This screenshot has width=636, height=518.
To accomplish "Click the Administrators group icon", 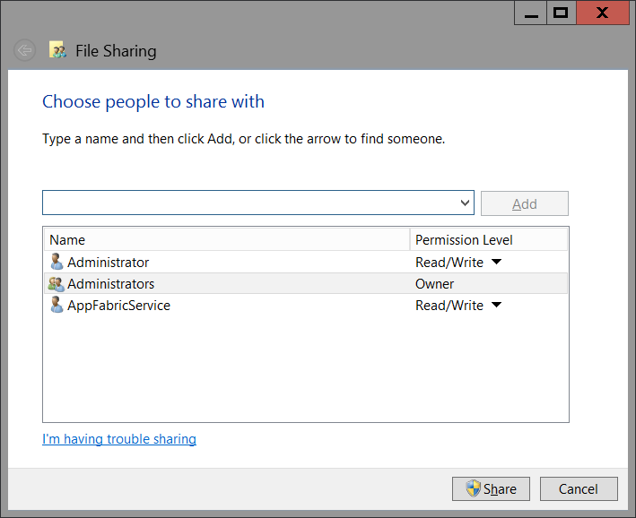I will point(56,284).
